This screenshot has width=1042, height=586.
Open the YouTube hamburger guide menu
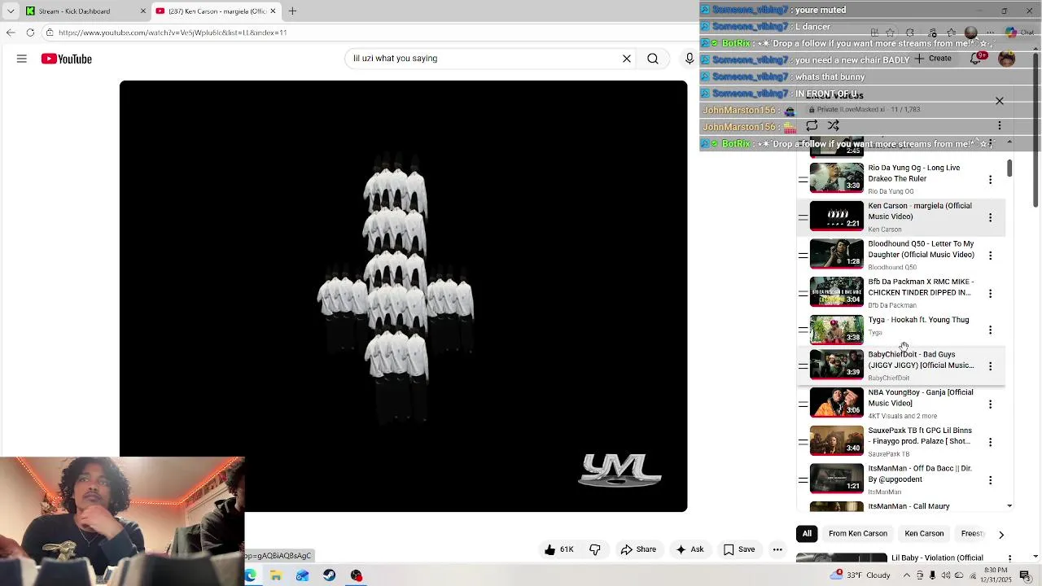coord(22,59)
